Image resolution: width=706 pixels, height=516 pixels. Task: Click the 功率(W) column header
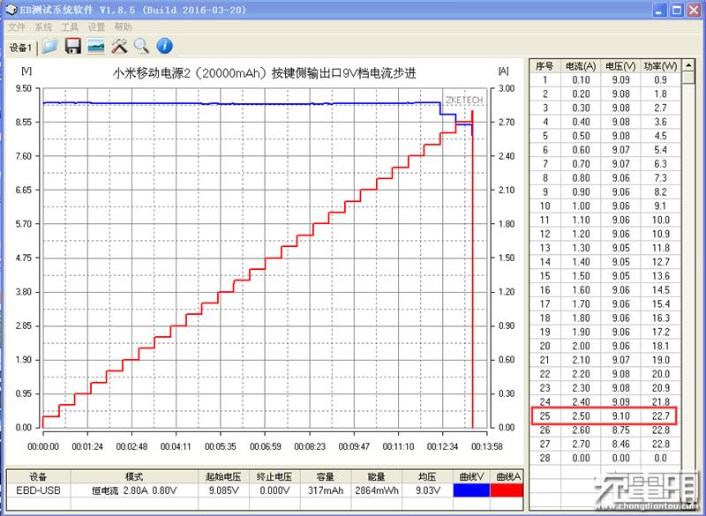(660, 66)
